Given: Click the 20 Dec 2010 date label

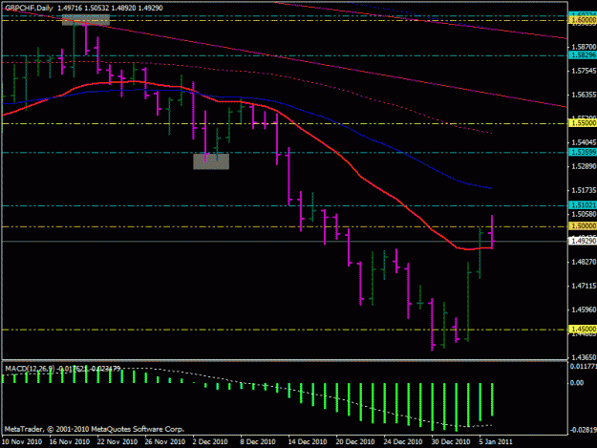Looking at the screenshot, I should [355, 442].
